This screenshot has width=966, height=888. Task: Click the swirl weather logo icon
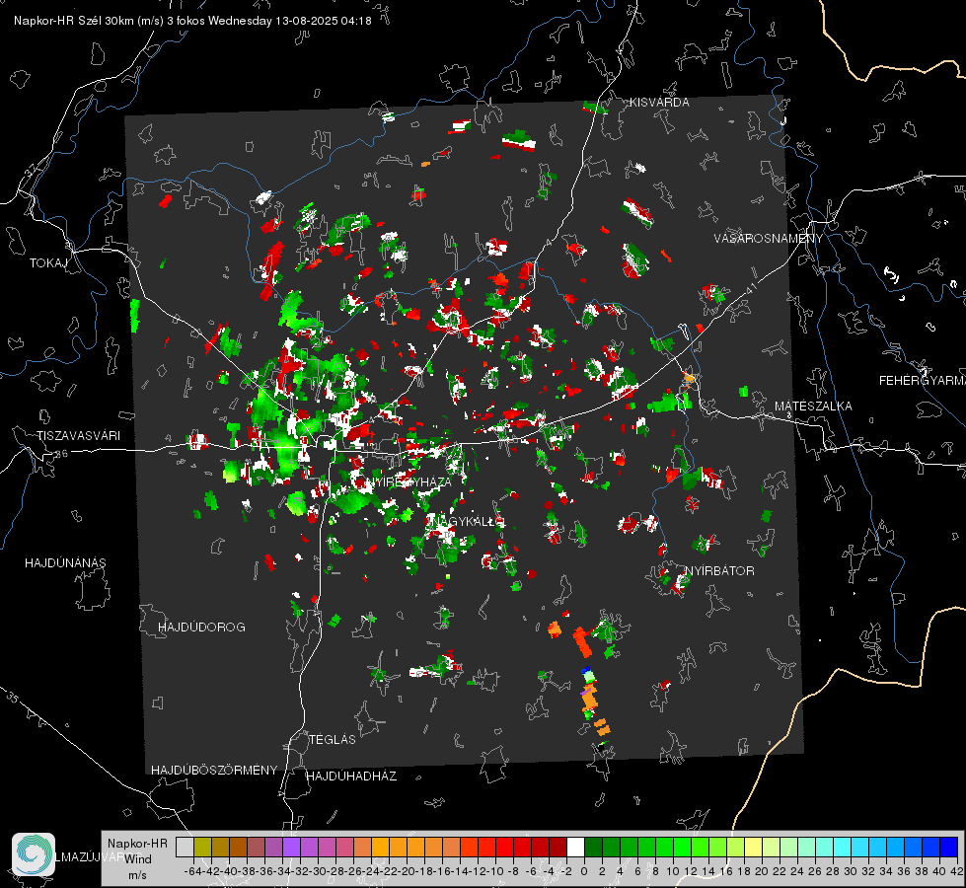point(34,854)
